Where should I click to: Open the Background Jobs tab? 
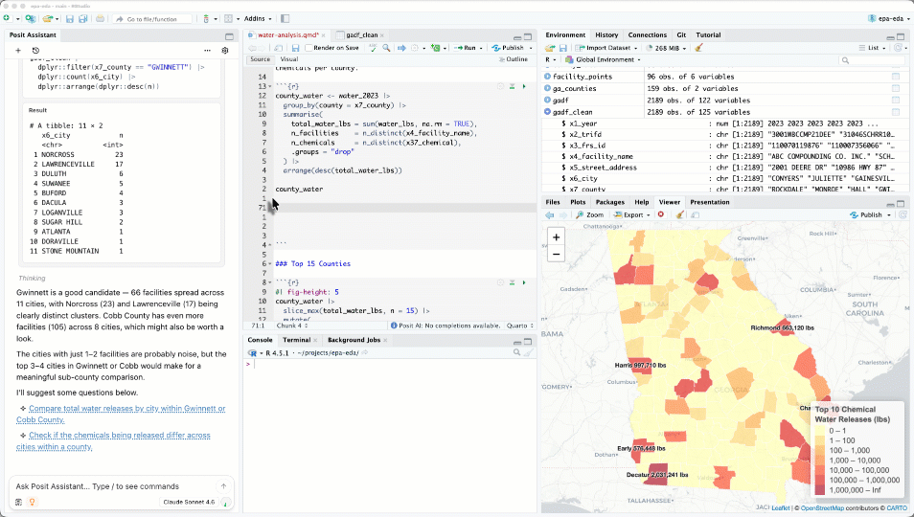pyautogui.click(x=354, y=340)
